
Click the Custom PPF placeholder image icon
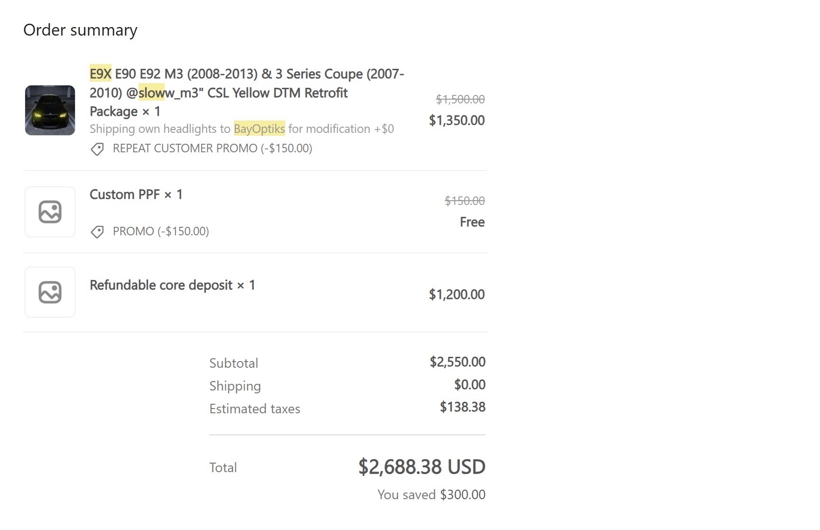point(50,212)
